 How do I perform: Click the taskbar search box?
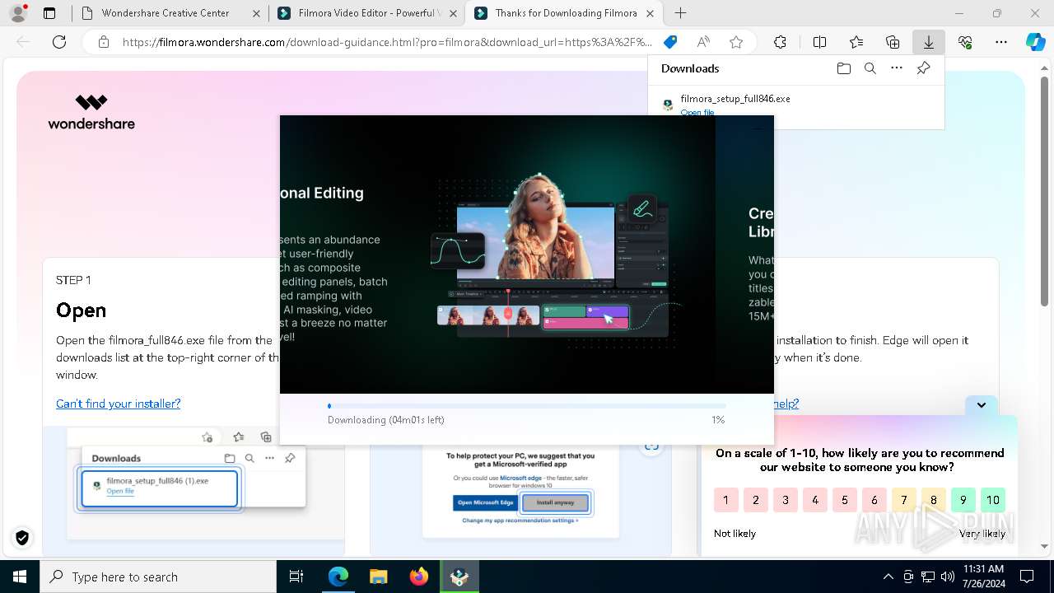coord(158,577)
